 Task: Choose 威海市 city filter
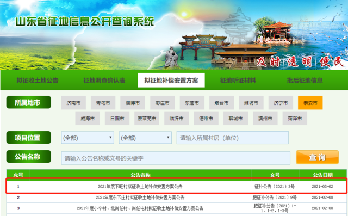click(x=88, y=118)
